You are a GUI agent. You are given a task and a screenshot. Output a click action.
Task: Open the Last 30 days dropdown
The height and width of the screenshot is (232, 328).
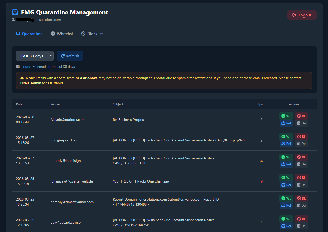tap(35, 56)
